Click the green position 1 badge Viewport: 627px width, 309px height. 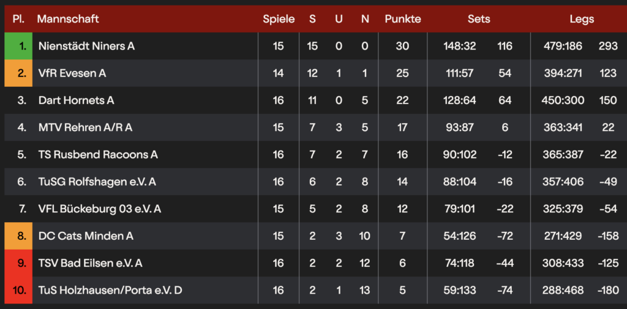(x=18, y=46)
